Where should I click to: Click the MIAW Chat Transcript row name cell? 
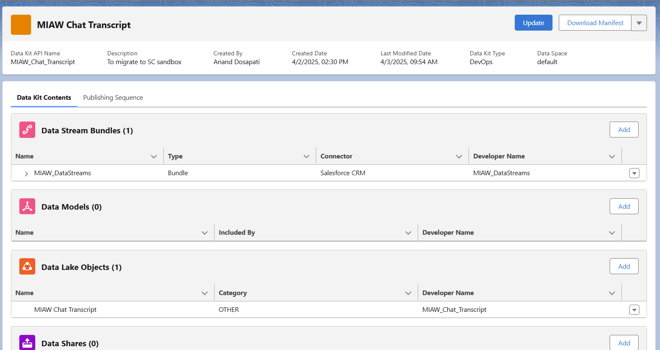65,310
